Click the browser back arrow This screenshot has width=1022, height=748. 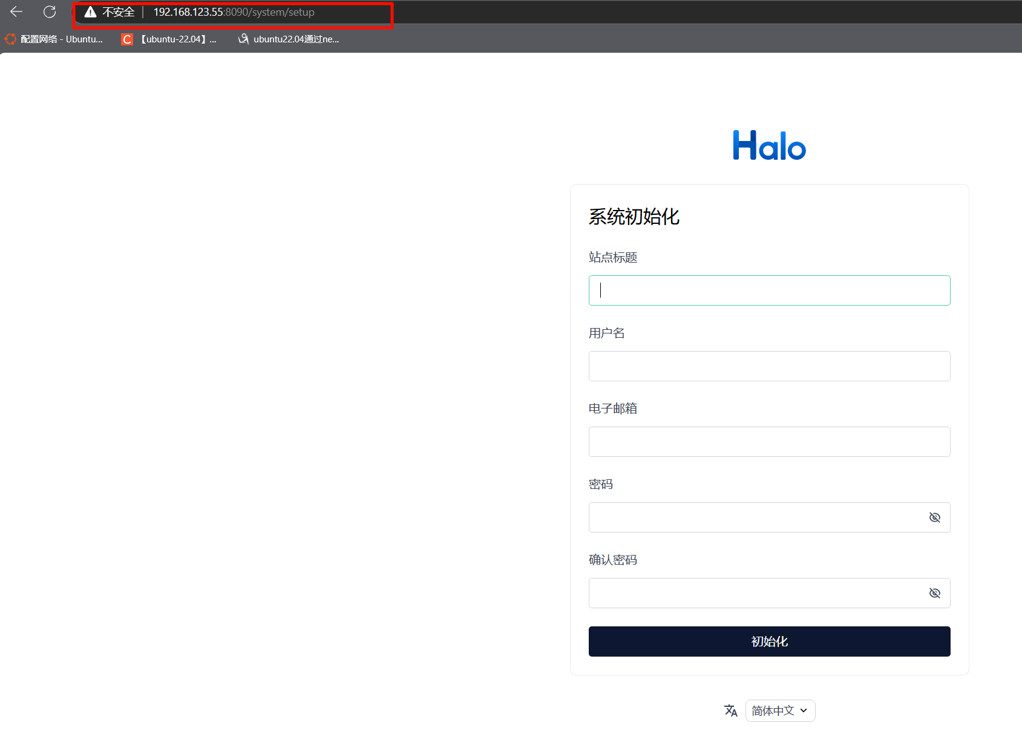pos(16,12)
